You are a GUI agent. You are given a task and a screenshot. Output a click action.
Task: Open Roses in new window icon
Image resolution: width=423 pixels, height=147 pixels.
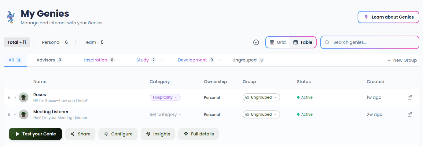click(410, 97)
